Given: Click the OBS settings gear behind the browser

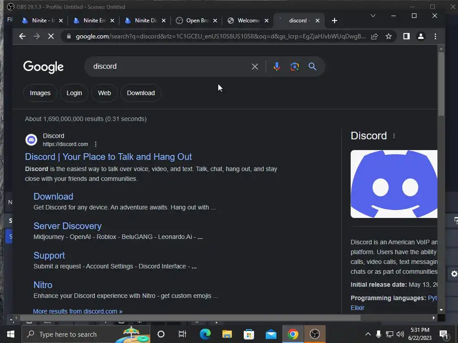Looking at the screenshot, I should [x=454, y=274].
